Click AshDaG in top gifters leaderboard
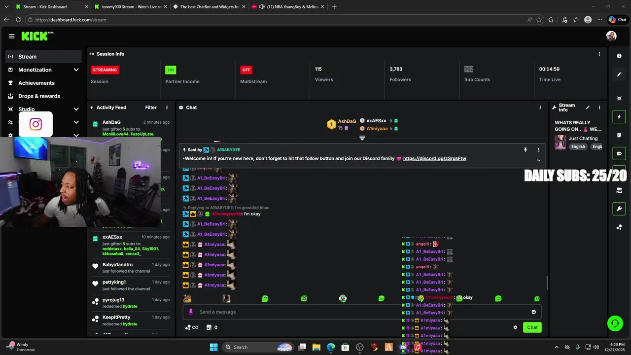The width and height of the screenshot is (631, 355). [x=347, y=121]
